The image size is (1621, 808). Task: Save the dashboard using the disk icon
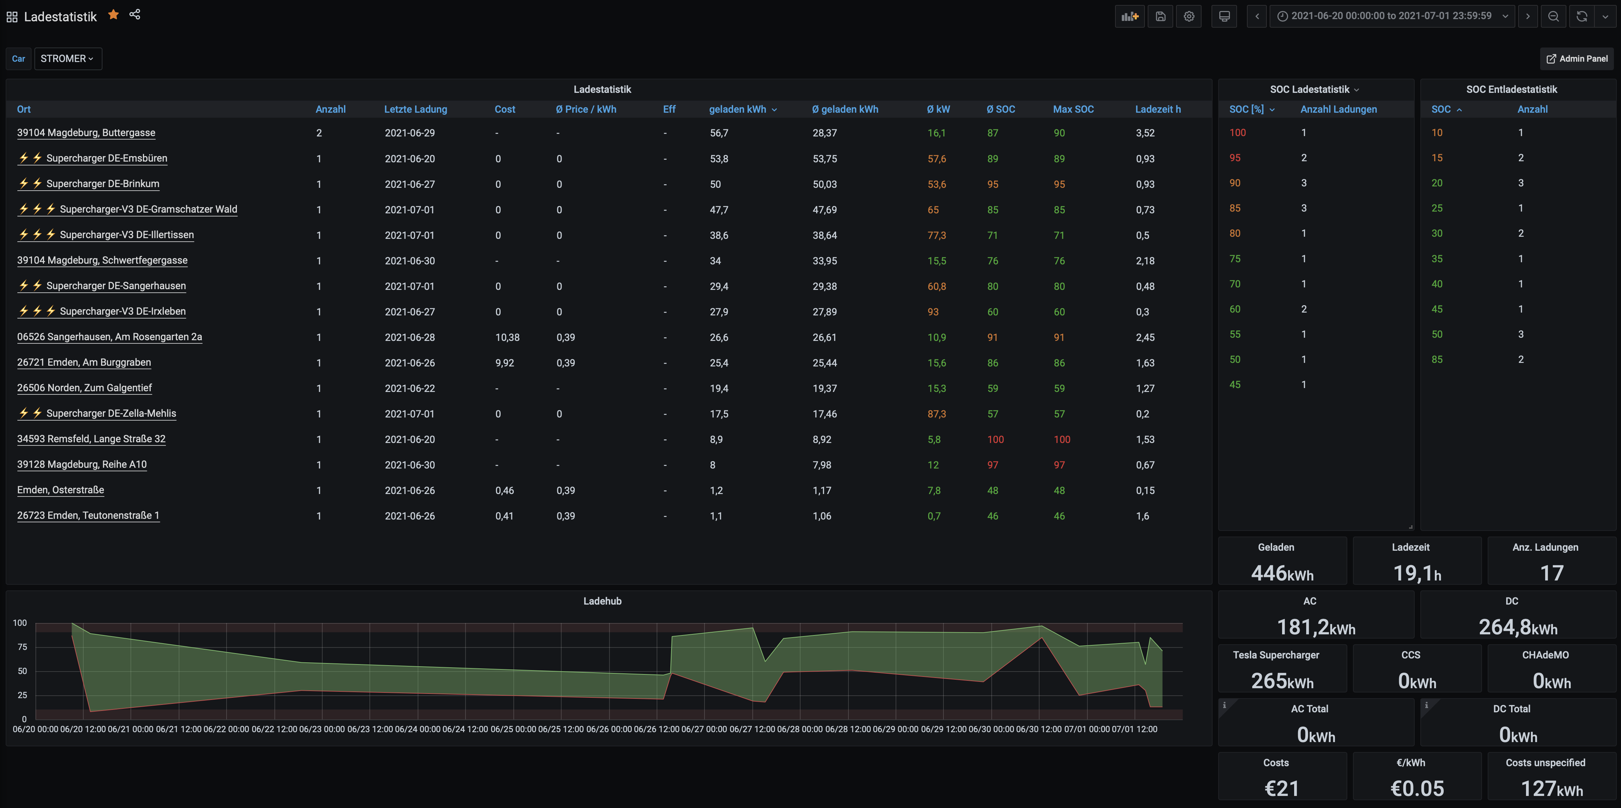point(1160,16)
